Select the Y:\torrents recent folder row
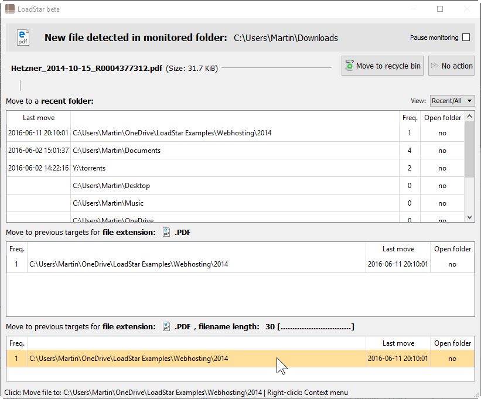The image size is (481, 399). (x=176, y=168)
